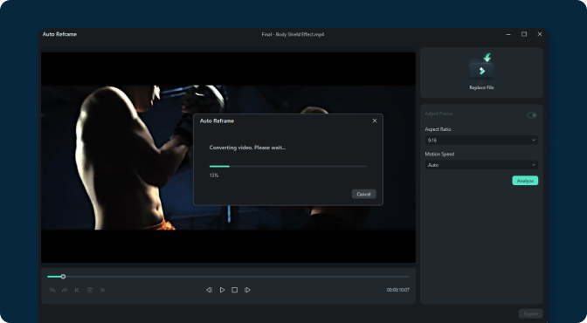Click the Motion Speed label

pos(439,154)
